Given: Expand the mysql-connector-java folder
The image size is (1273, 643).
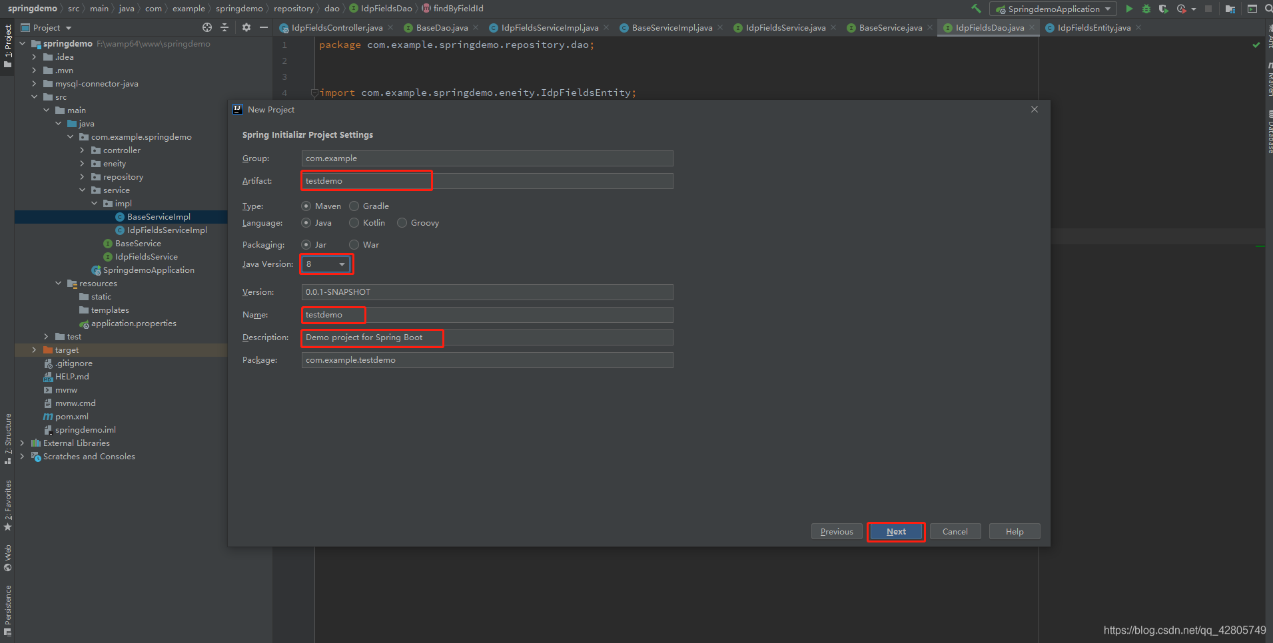Looking at the screenshot, I should [x=34, y=84].
